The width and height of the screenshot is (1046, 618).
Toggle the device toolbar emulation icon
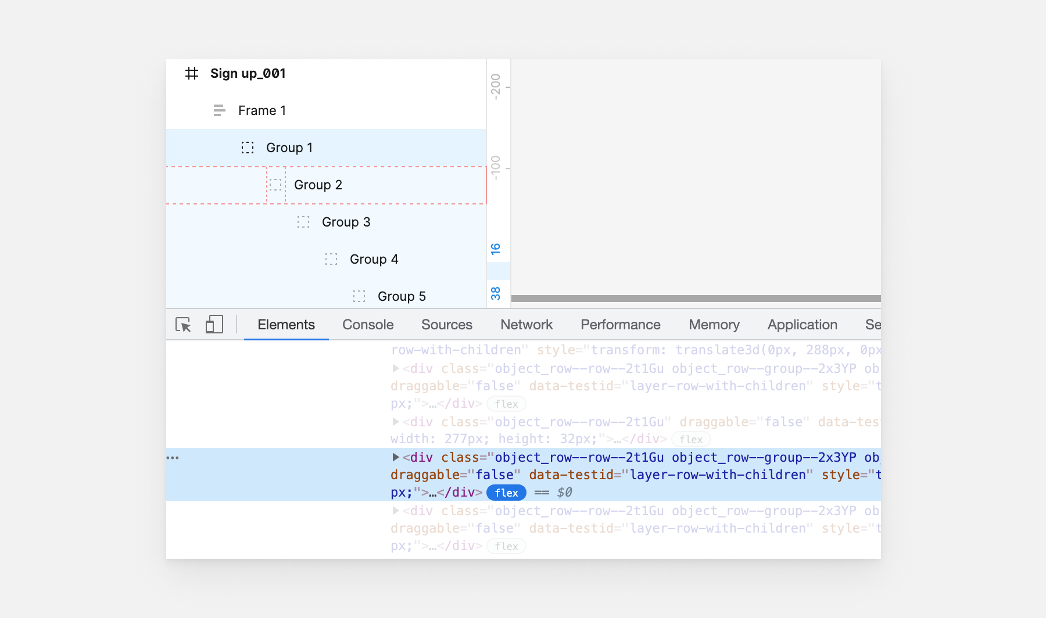point(214,325)
